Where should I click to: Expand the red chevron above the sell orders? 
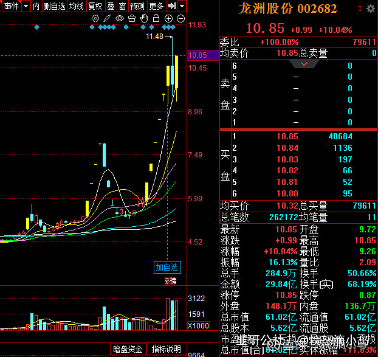coord(304,64)
